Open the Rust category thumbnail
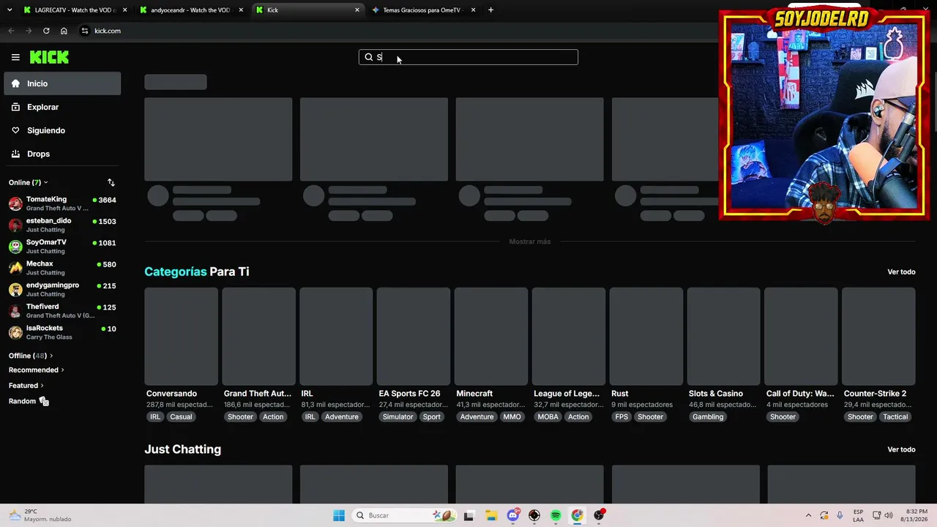This screenshot has width=937, height=527. 646,336
